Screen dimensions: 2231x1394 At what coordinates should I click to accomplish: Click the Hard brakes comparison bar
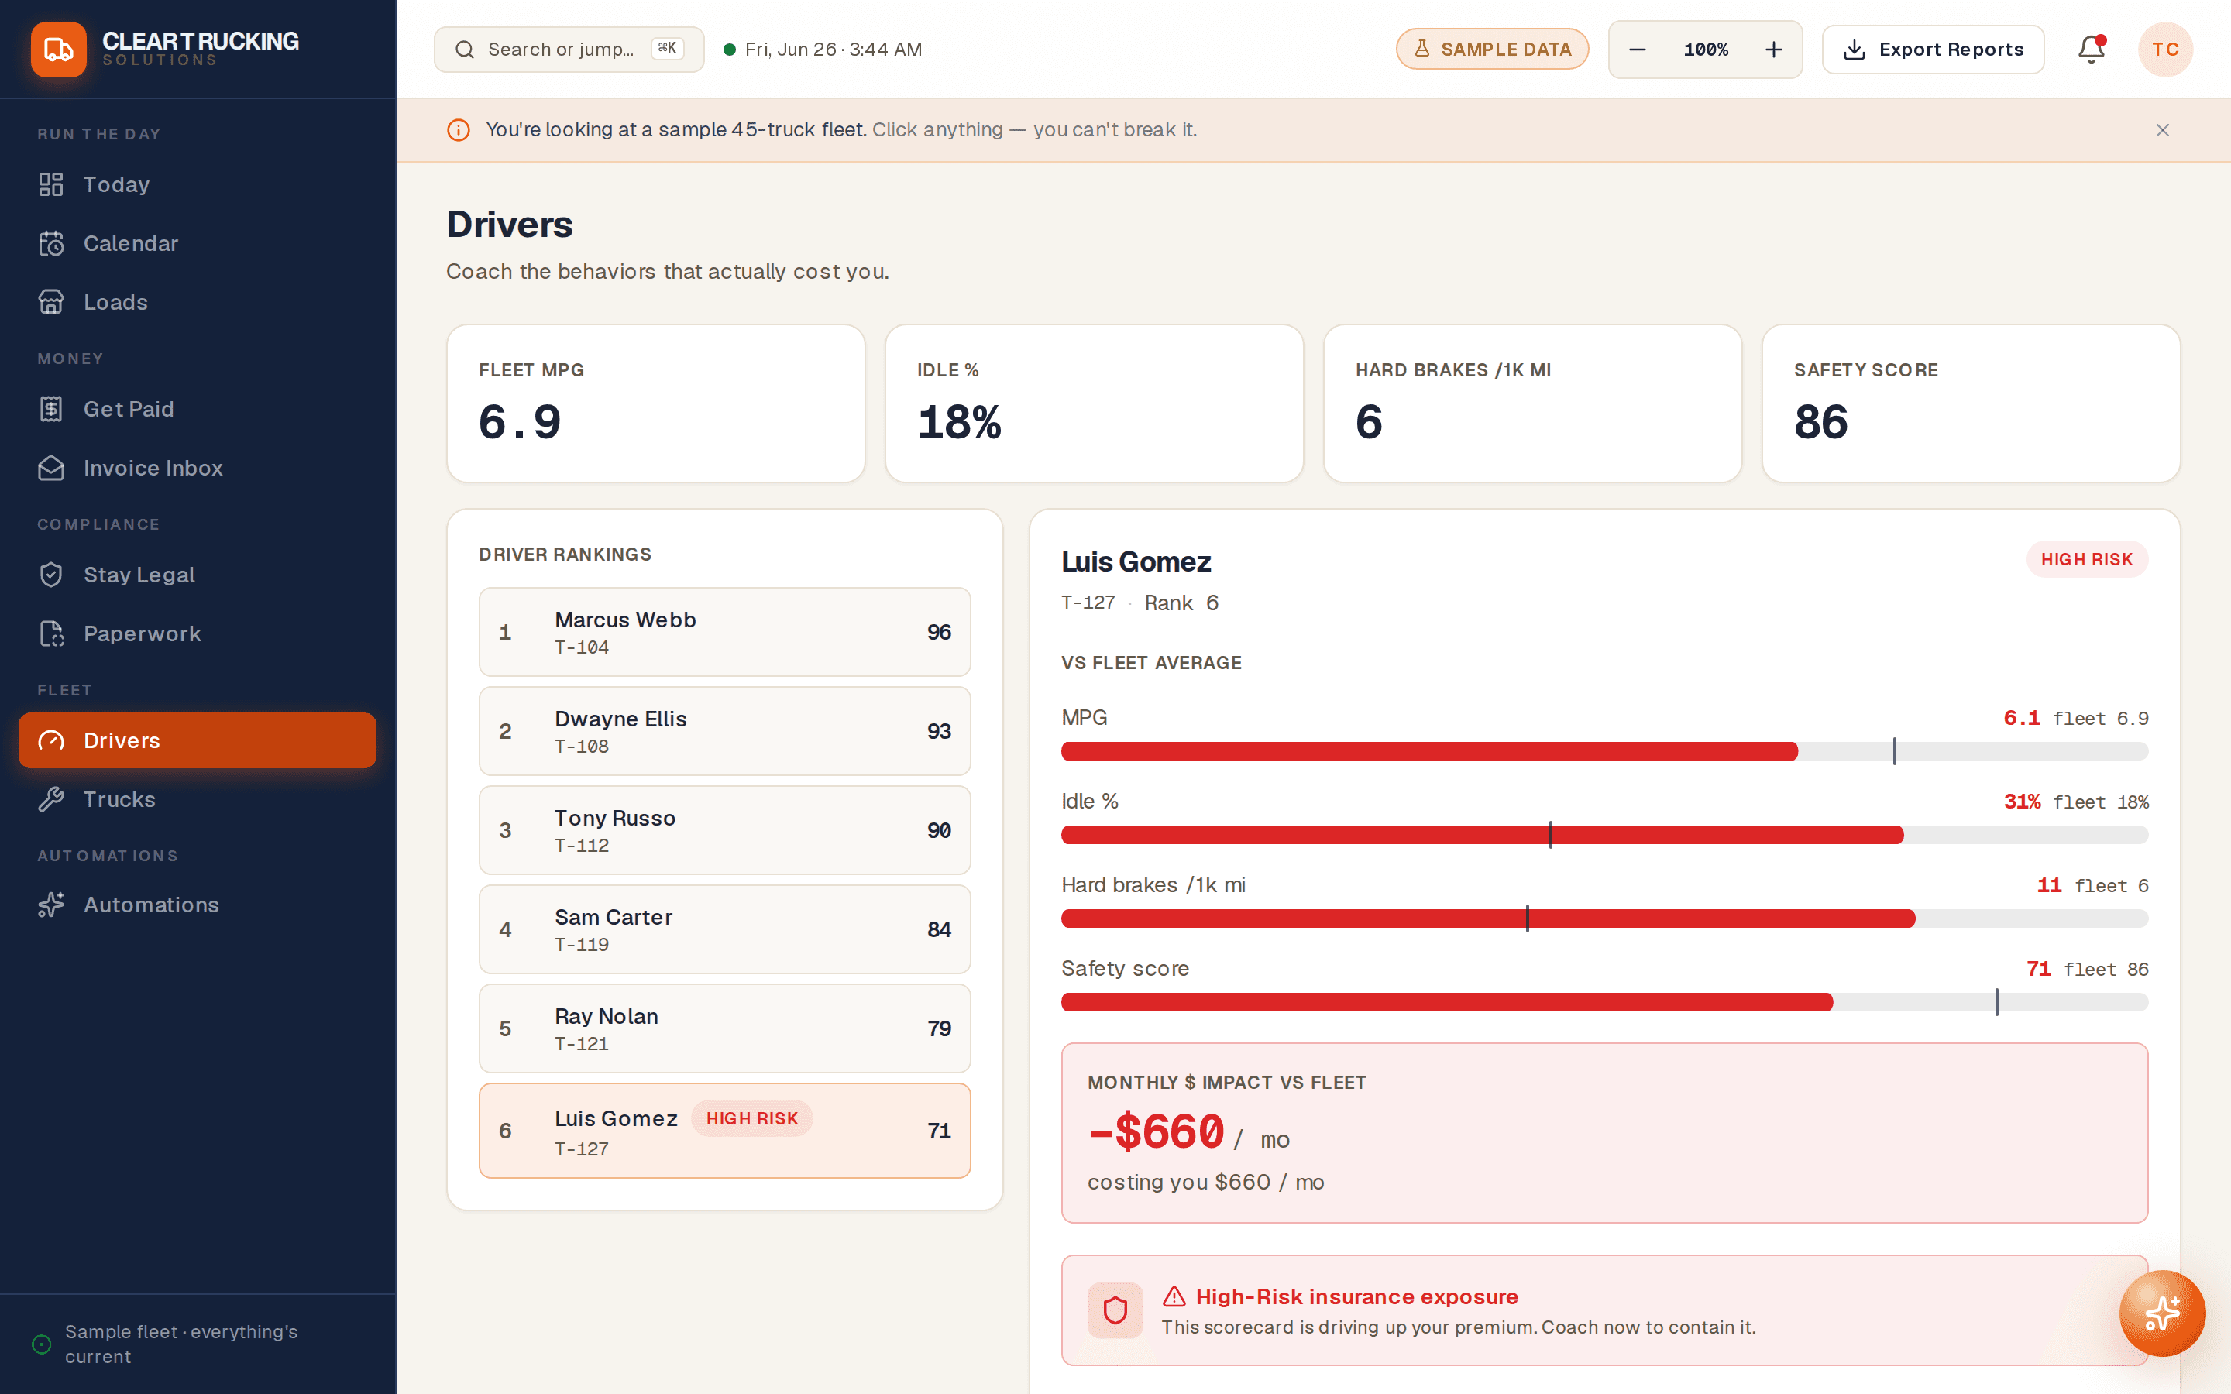click(1604, 918)
